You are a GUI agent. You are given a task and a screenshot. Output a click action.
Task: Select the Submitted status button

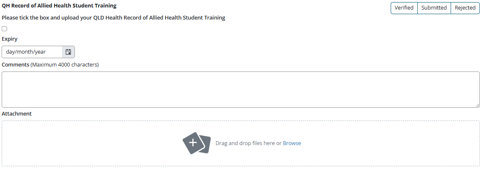(x=434, y=8)
